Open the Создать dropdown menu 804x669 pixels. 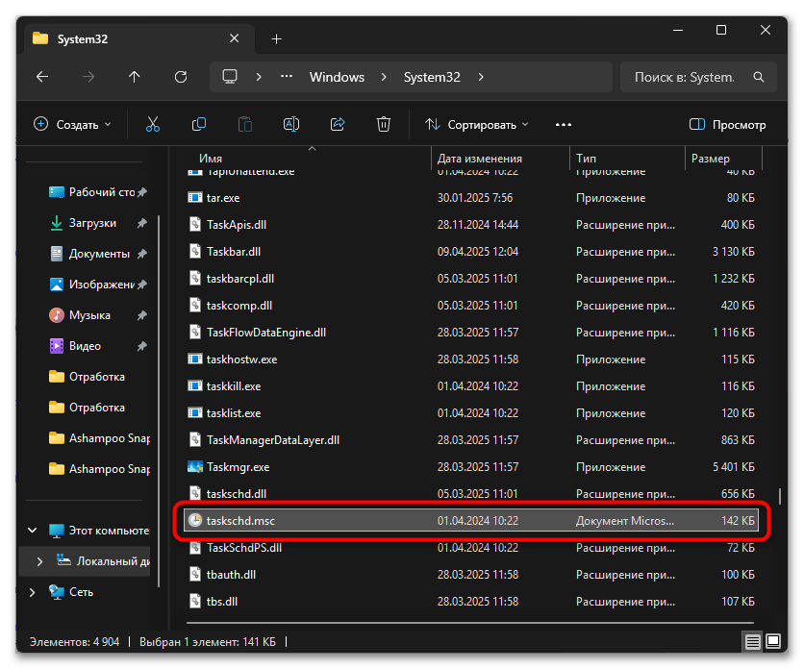pos(72,125)
